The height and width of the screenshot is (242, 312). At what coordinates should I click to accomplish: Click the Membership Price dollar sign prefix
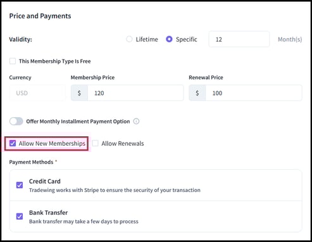coord(79,93)
